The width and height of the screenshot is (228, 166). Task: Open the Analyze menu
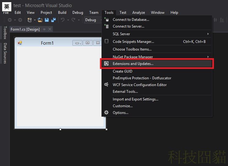click(138, 13)
